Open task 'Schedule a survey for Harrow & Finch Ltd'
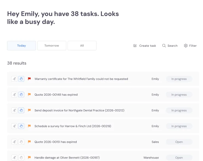 (73, 126)
